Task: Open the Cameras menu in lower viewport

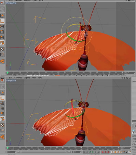Action: (x=18, y=78)
